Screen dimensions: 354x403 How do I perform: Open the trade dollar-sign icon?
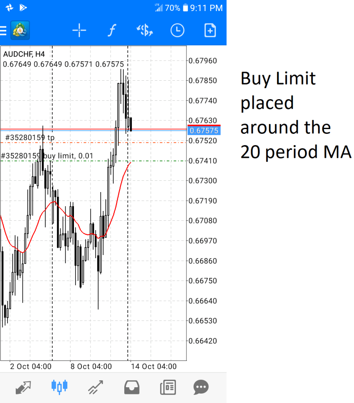coord(144,30)
